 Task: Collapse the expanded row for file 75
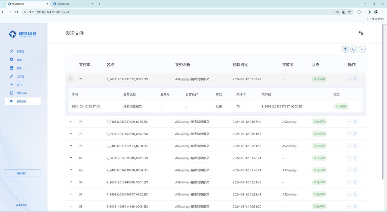[x=71, y=79]
